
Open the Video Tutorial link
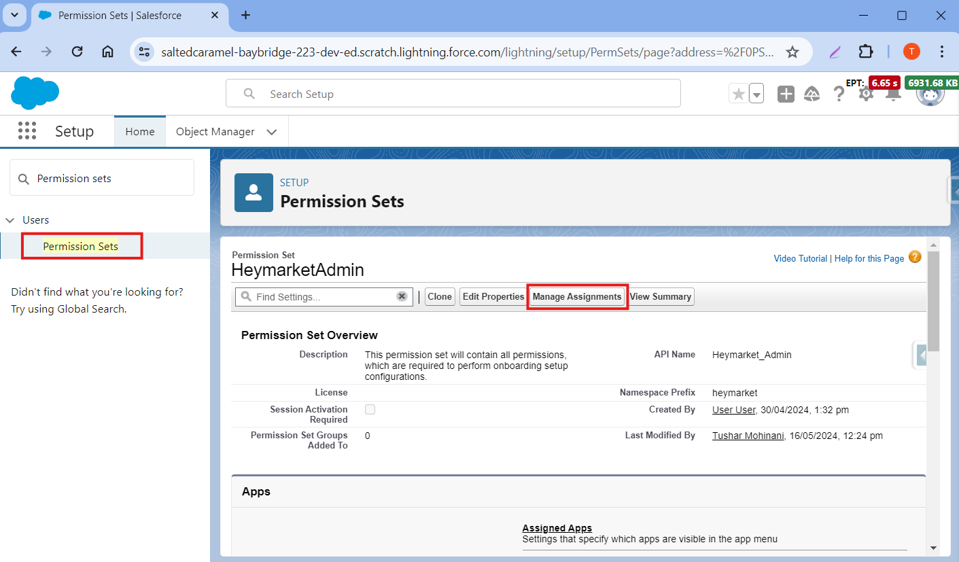click(801, 258)
